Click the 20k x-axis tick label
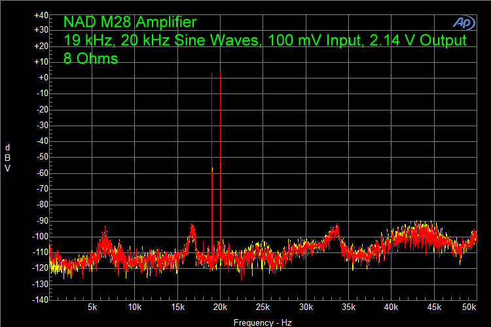The image size is (491, 327). [x=221, y=307]
